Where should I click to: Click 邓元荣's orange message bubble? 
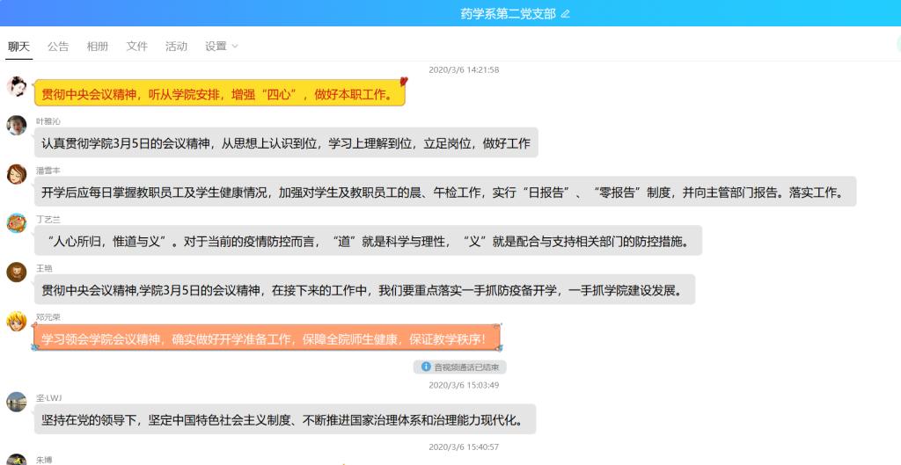[266, 338]
